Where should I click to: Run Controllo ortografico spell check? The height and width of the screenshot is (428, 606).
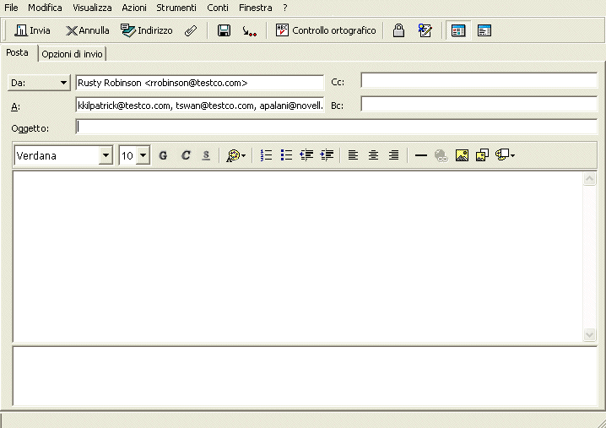(x=326, y=30)
